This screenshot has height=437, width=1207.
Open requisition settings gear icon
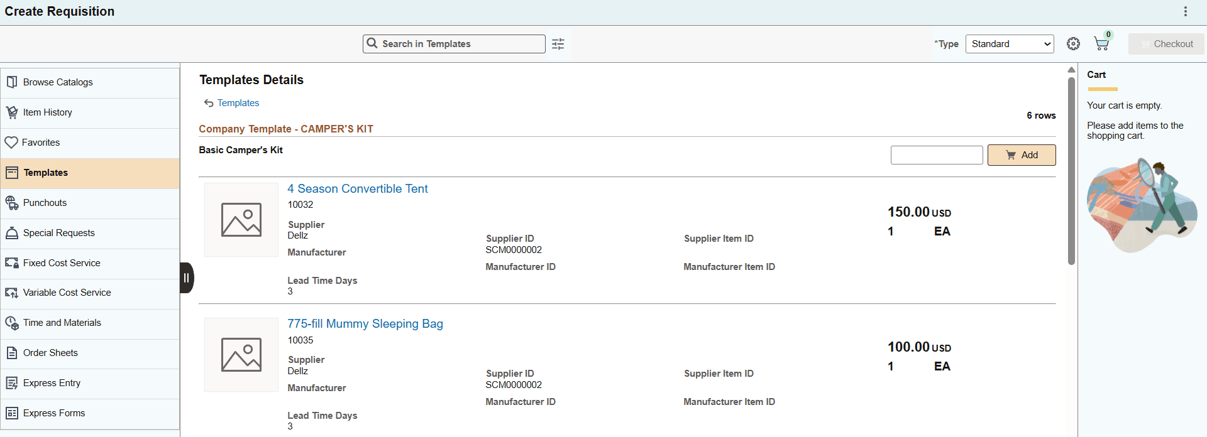1073,43
